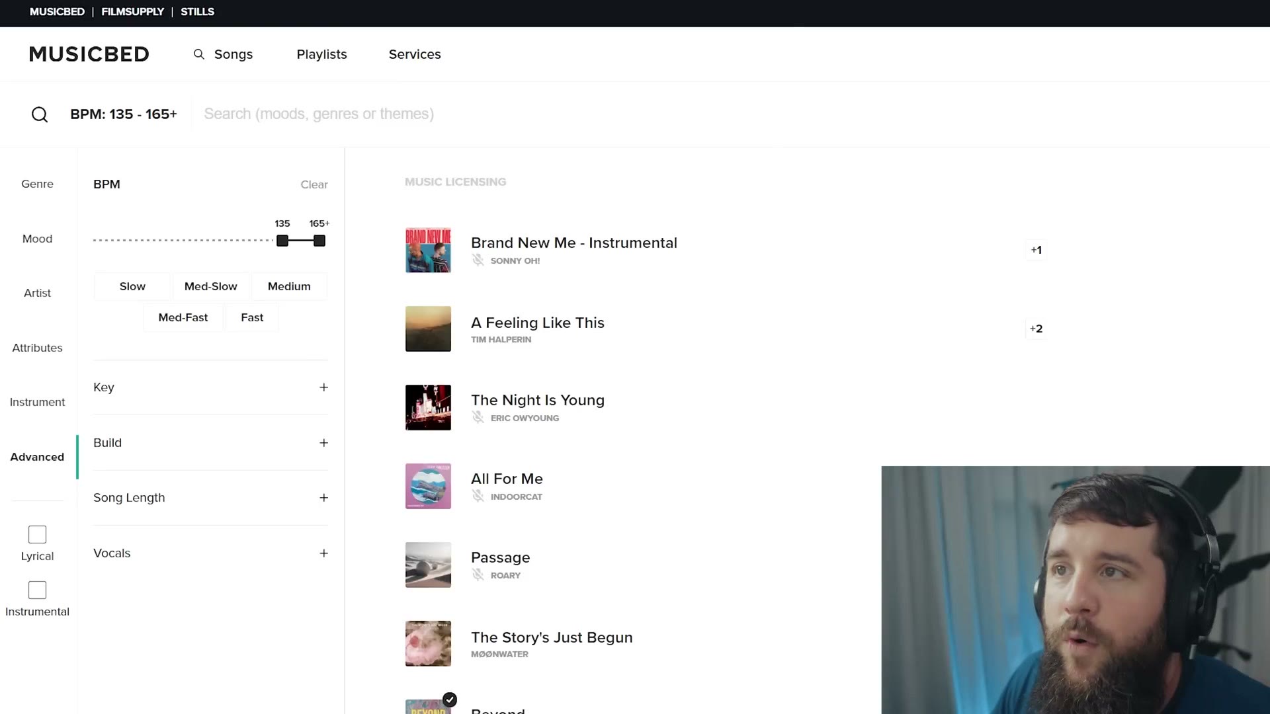
Task: Open artist TIM HALPERIN
Action: click(501, 339)
